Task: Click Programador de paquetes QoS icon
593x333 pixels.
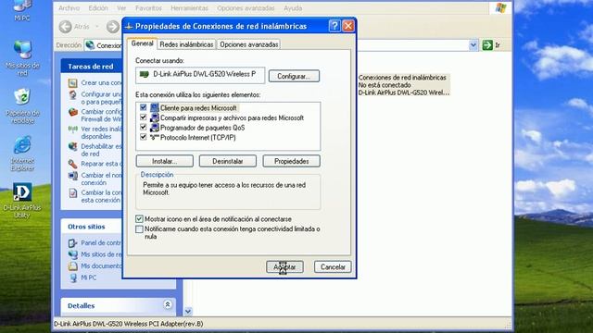Action: click(x=155, y=128)
